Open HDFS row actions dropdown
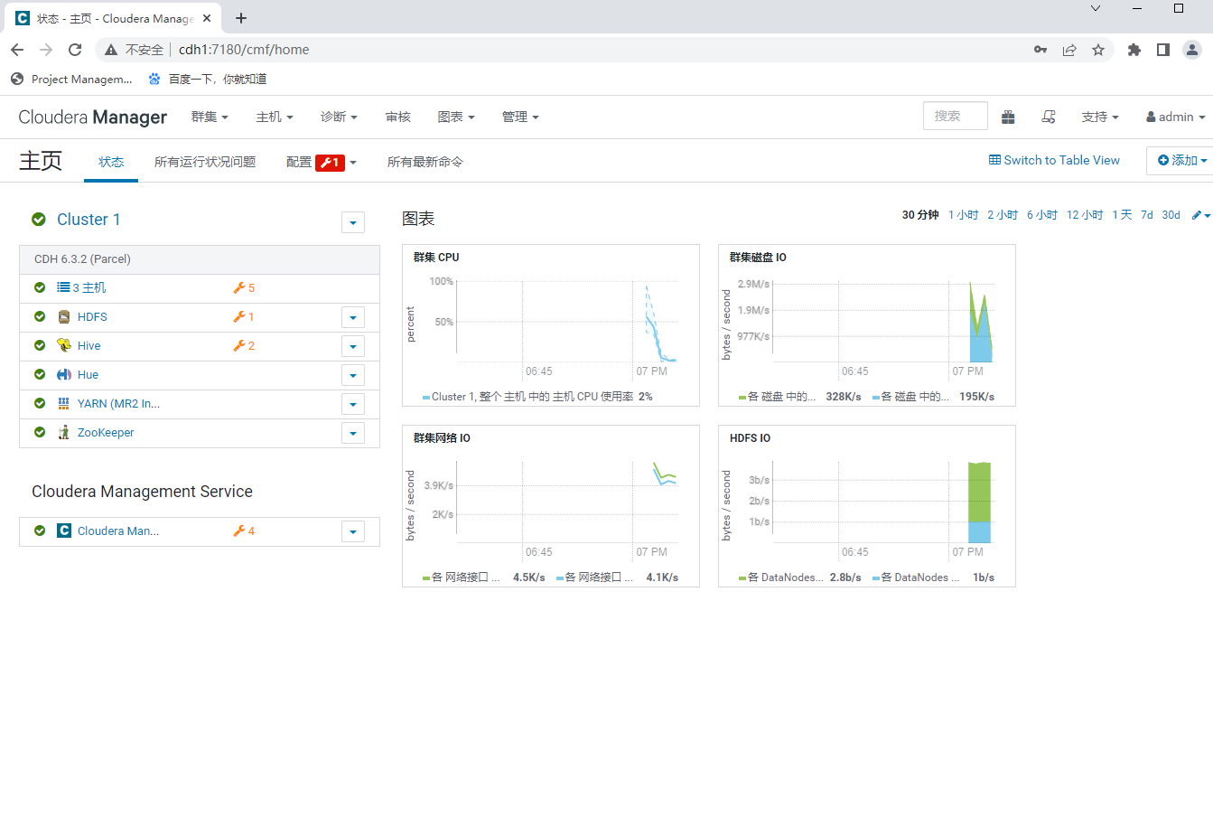1213x817 pixels. (353, 317)
